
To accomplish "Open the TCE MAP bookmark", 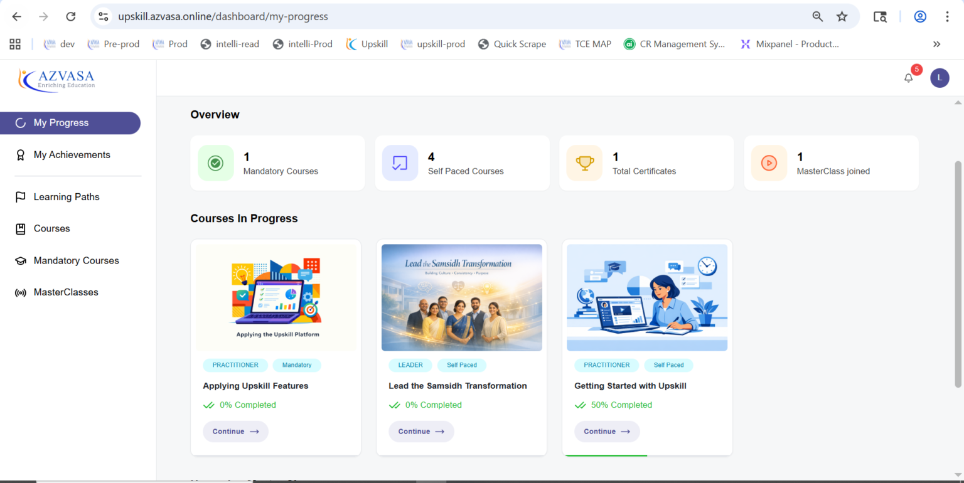I will point(585,44).
